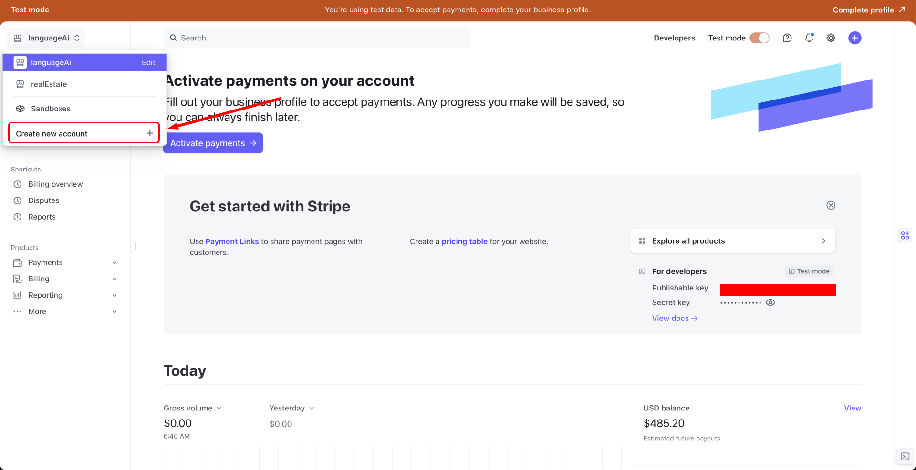The width and height of the screenshot is (916, 470).
Task: Expand the Billing product section
Action: pyautogui.click(x=114, y=279)
